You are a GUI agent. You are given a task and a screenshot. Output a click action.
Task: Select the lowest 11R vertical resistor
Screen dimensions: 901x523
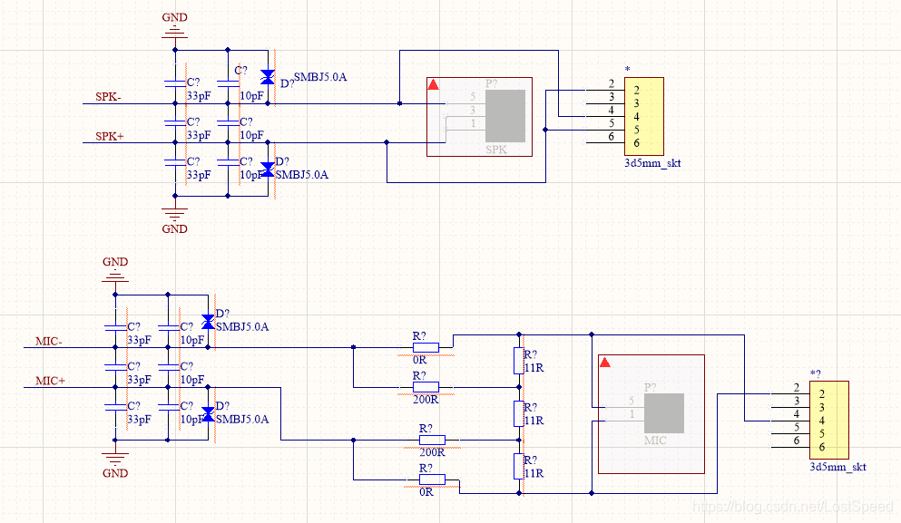[519, 466]
